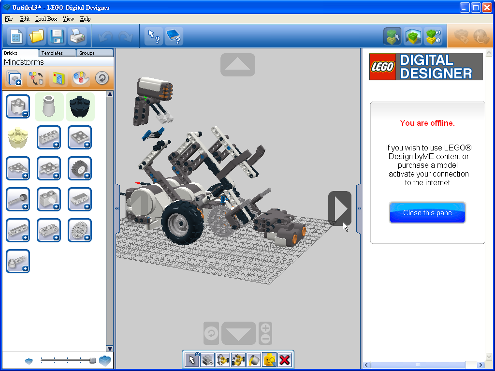Click the palette reset circular arrow

pyautogui.click(x=102, y=78)
